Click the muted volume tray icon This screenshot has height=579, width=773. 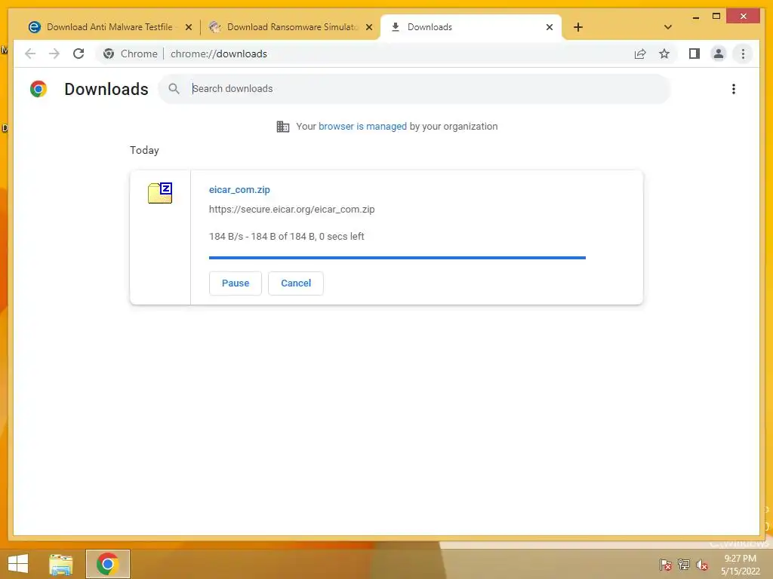702,565
